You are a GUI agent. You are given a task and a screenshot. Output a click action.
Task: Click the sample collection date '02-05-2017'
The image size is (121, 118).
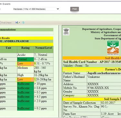(x=108, y=103)
